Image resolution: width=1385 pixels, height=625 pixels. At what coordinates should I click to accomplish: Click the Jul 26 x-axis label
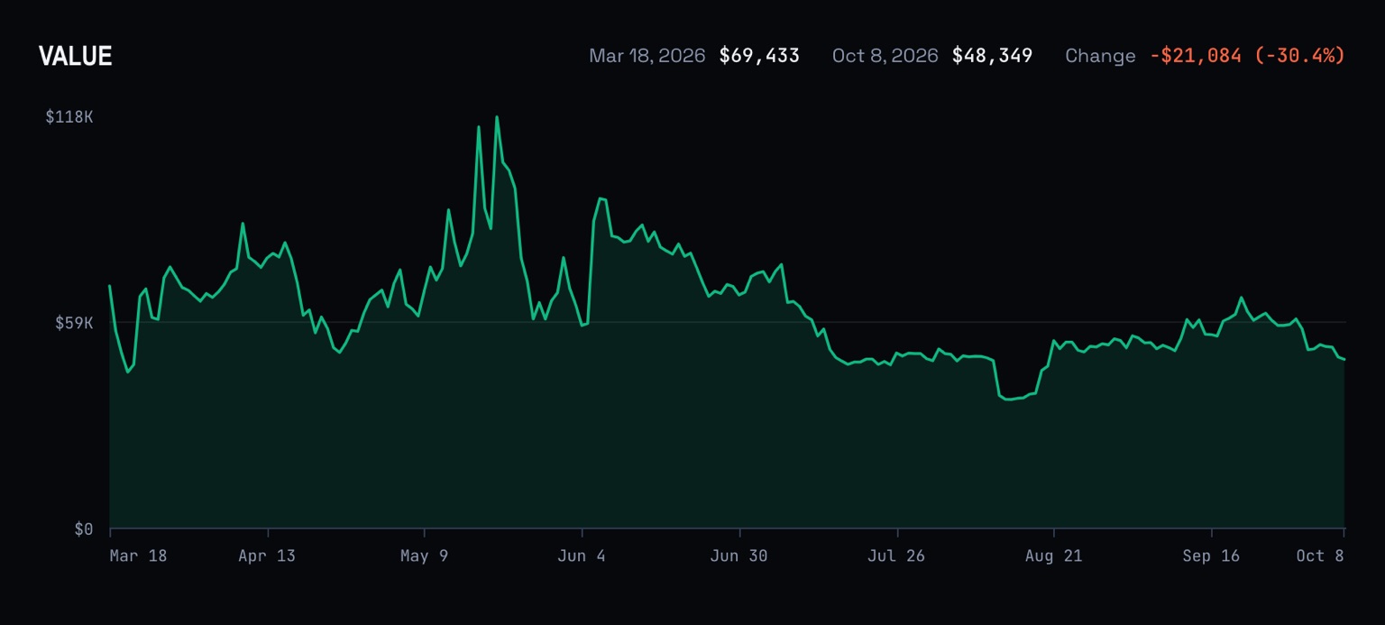(x=896, y=556)
